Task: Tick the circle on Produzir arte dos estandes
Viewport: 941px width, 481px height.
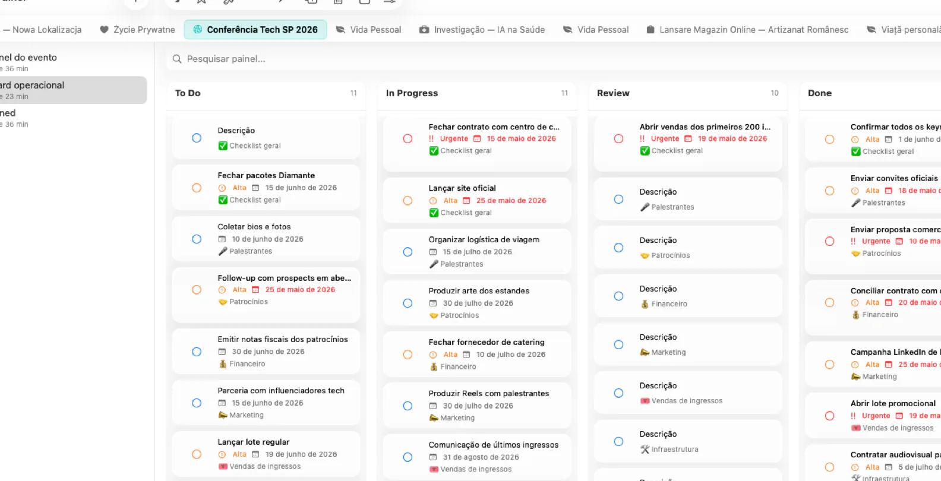Action: point(408,303)
